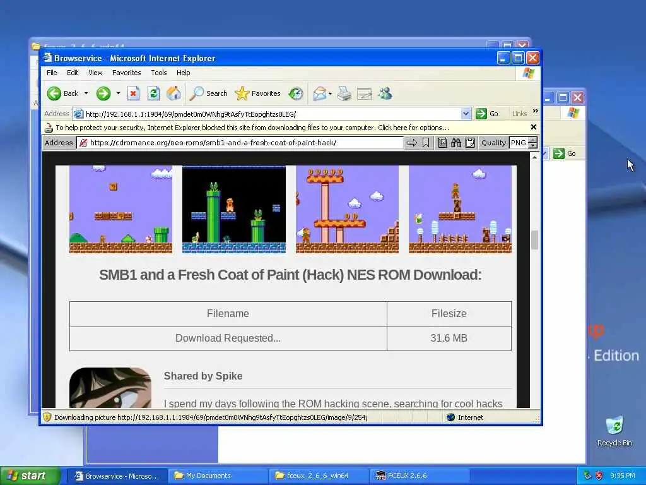Open the Windows Start menu

[x=30, y=476]
